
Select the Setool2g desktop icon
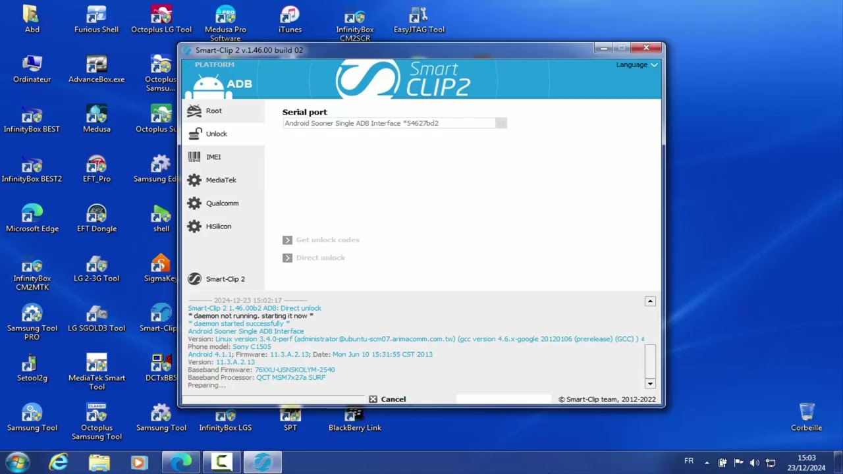pos(32,367)
